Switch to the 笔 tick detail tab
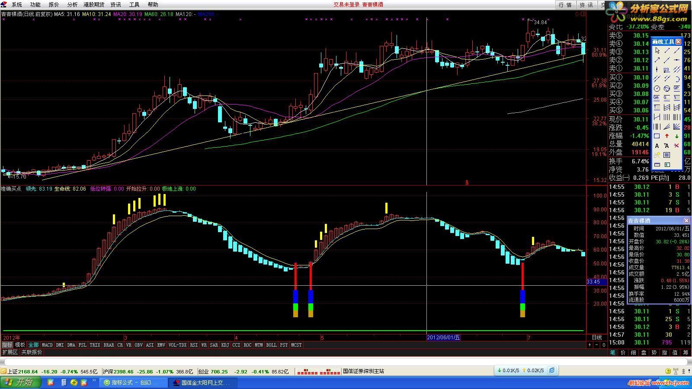The image size is (692, 389). tap(612, 353)
